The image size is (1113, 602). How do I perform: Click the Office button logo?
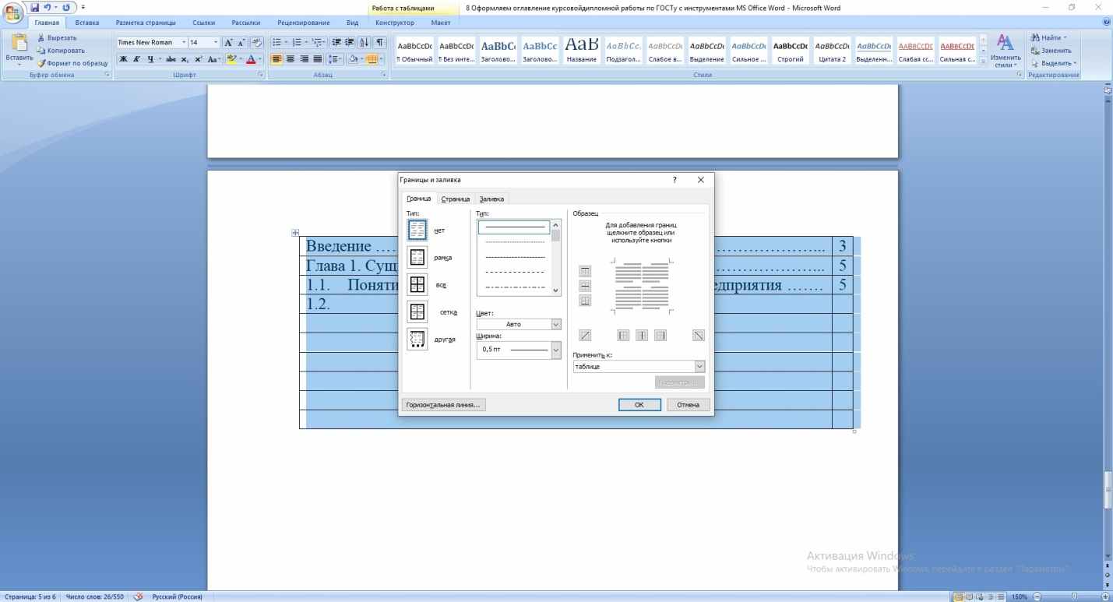click(13, 12)
